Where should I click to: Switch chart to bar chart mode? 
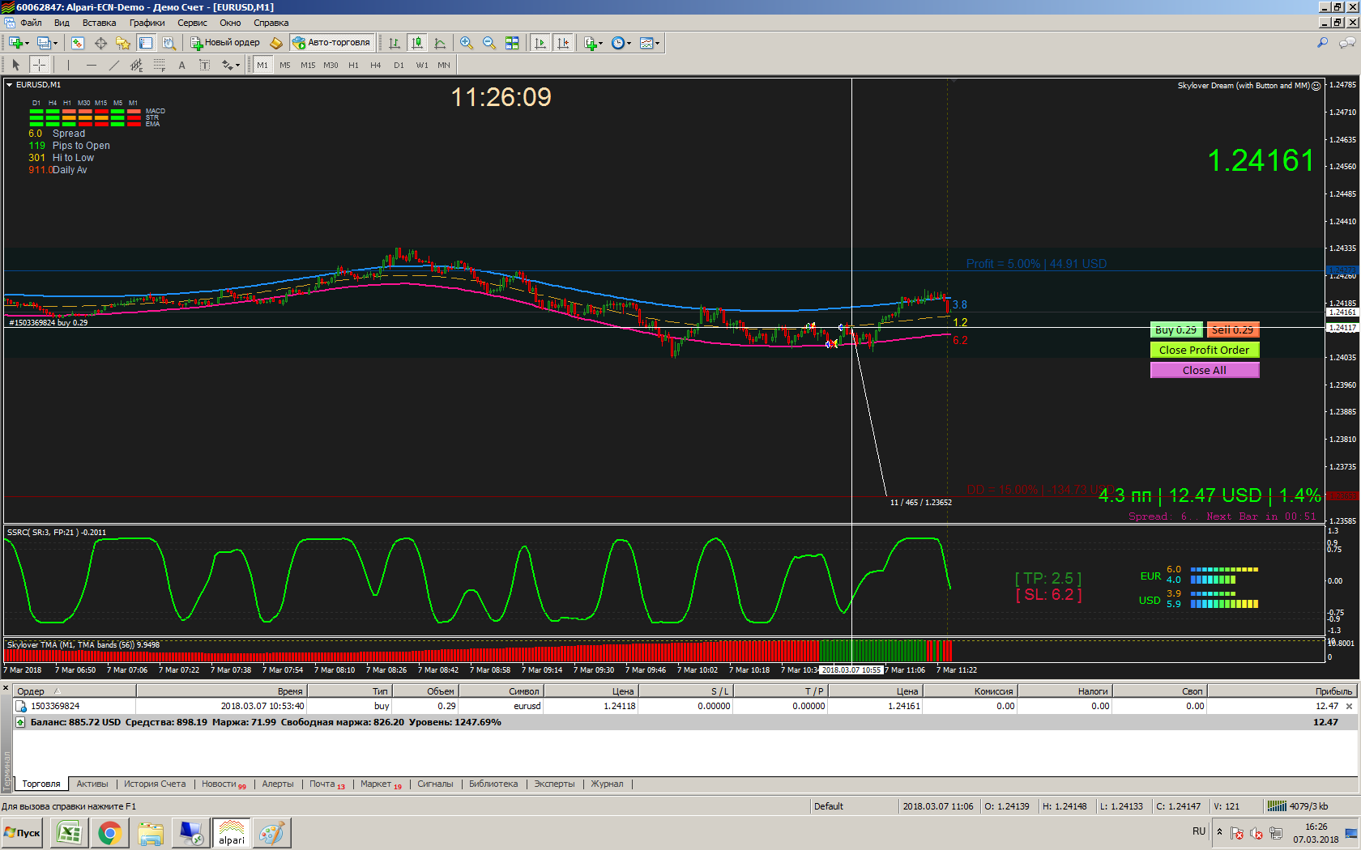[x=395, y=43]
